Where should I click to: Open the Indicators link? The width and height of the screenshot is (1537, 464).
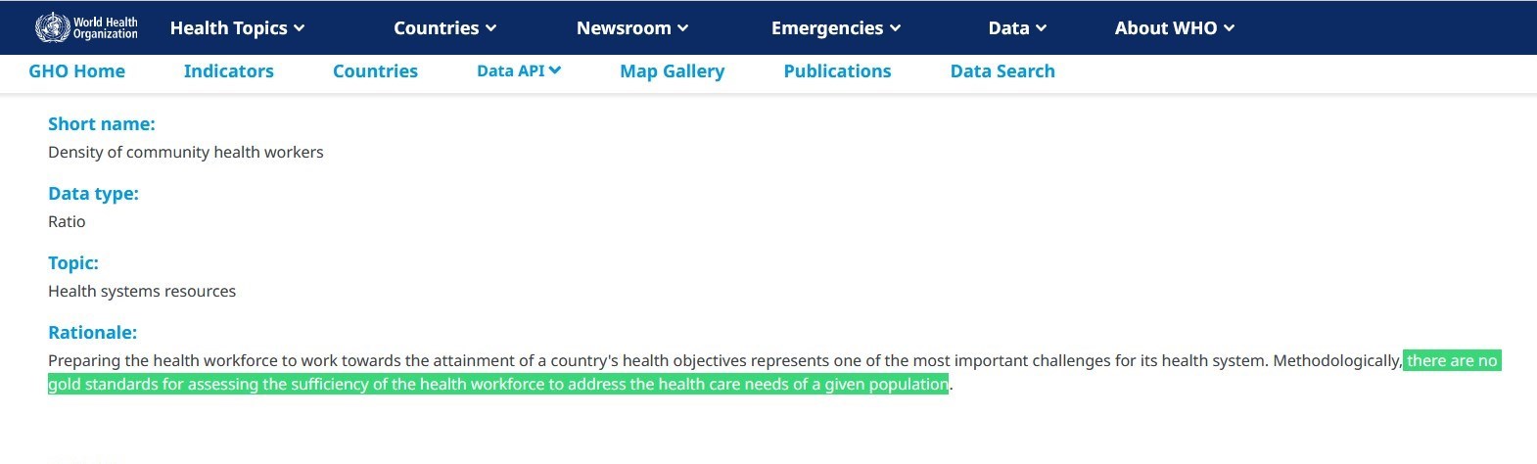click(228, 71)
